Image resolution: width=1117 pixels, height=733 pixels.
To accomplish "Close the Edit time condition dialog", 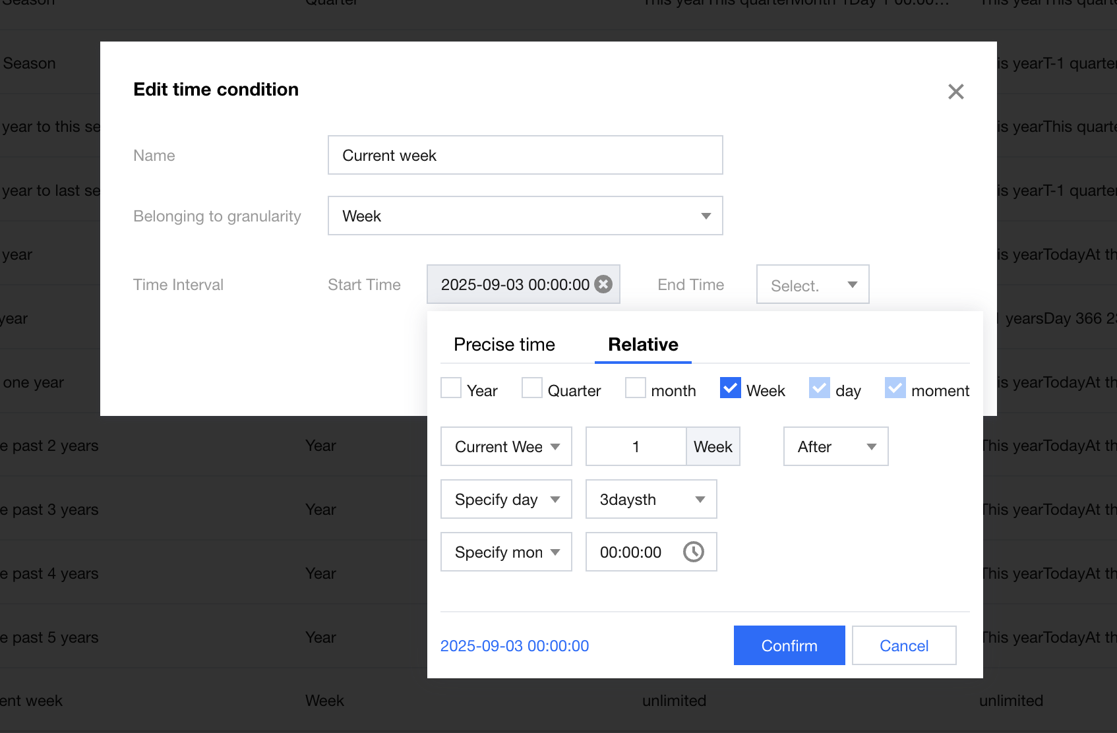I will pos(955,92).
